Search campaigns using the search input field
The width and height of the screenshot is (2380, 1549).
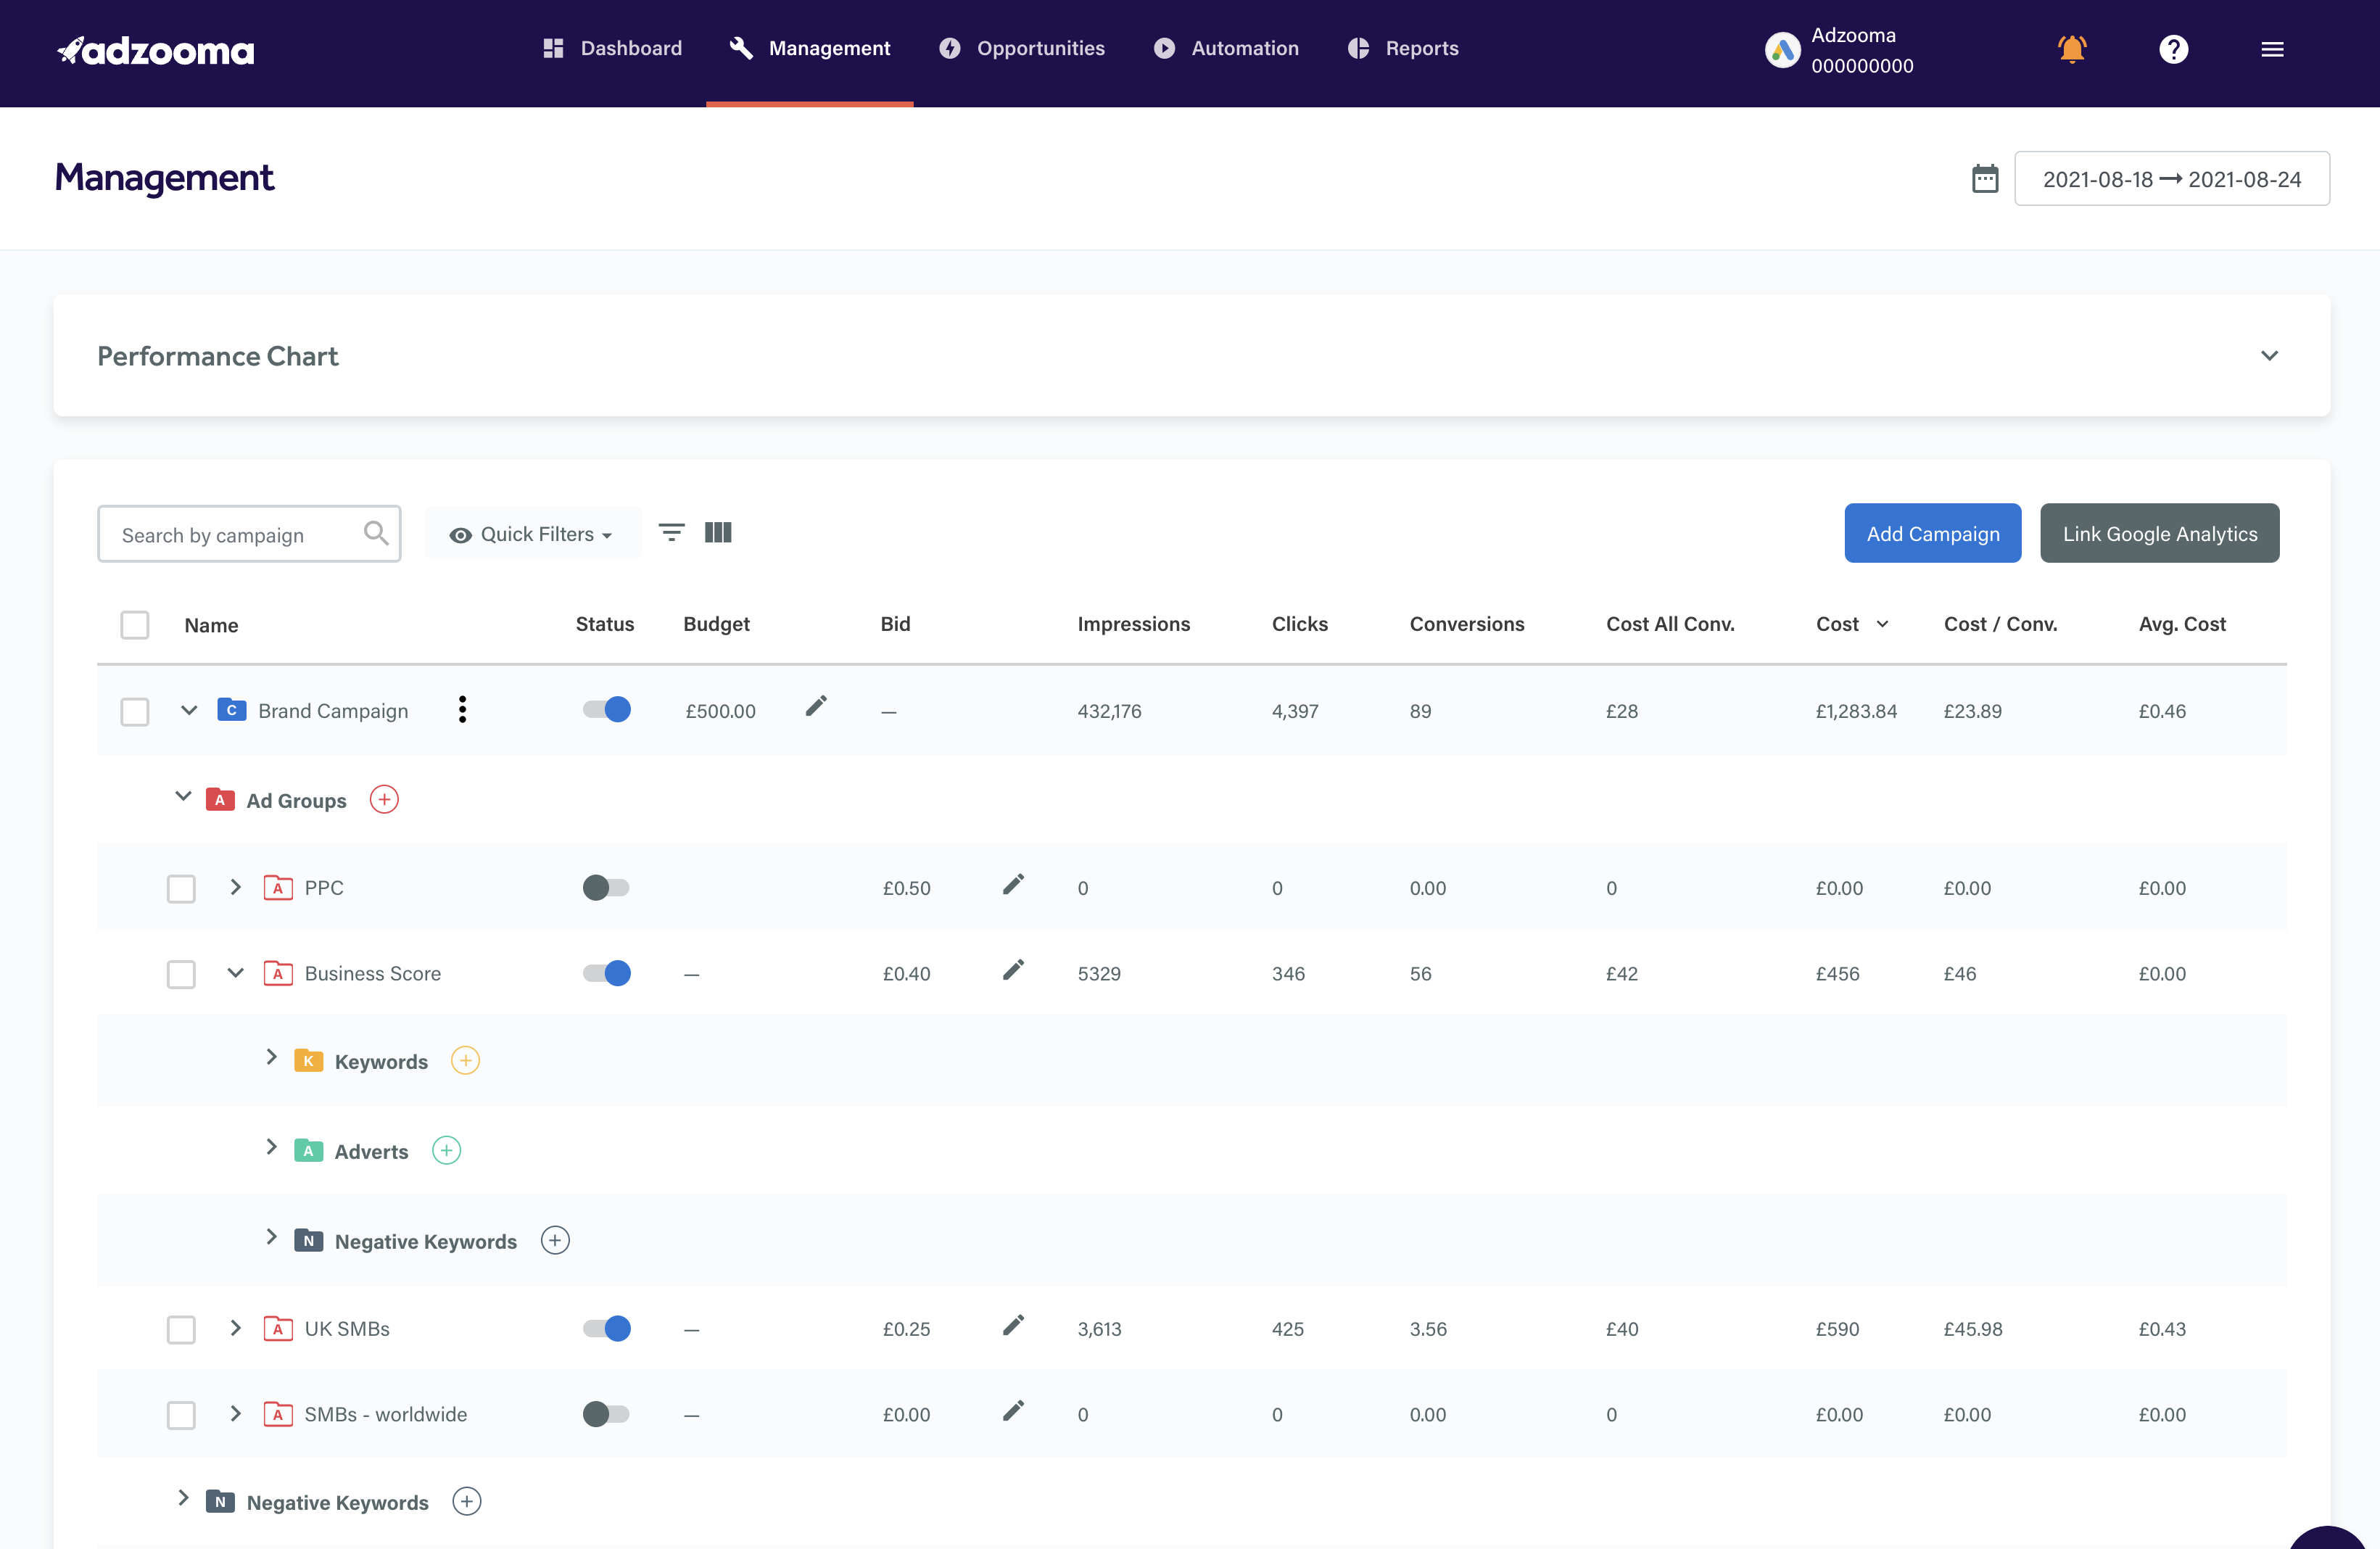click(248, 532)
